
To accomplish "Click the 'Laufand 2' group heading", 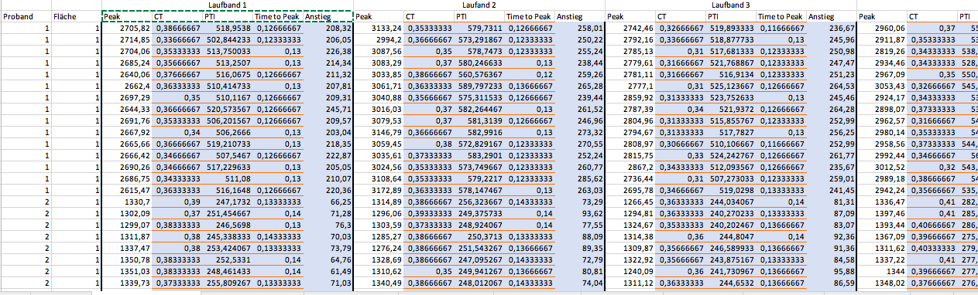I will (x=479, y=5).
